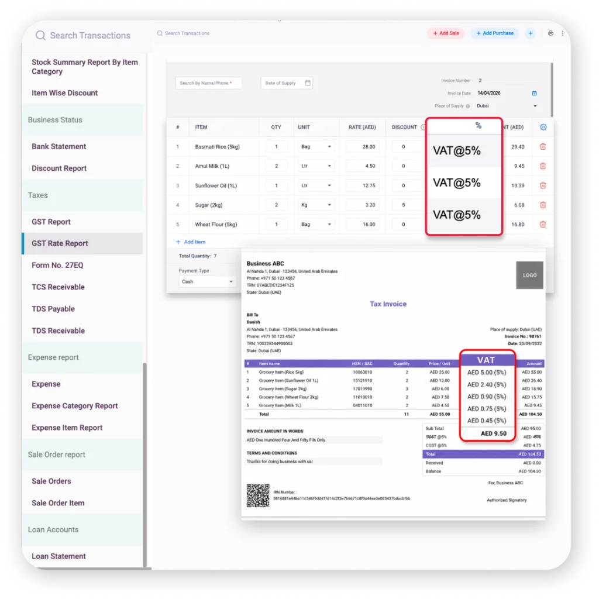Image resolution: width=599 pixels, height=599 pixels.
Task: Click the LOGO placeholder on the invoice
Action: tap(529, 275)
